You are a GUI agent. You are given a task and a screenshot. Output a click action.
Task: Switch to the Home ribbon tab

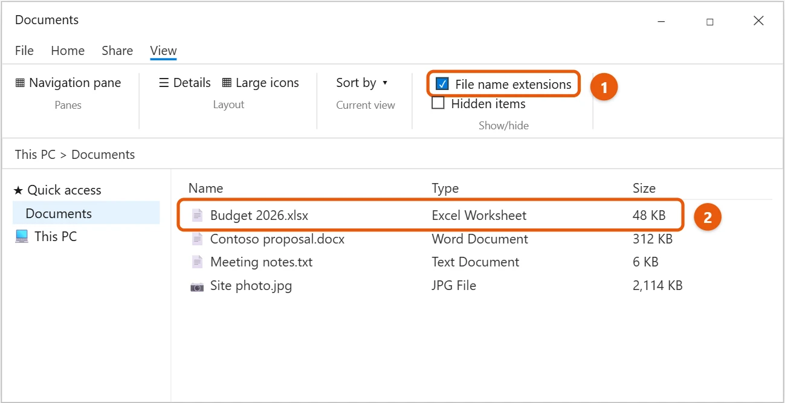click(68, 51)
